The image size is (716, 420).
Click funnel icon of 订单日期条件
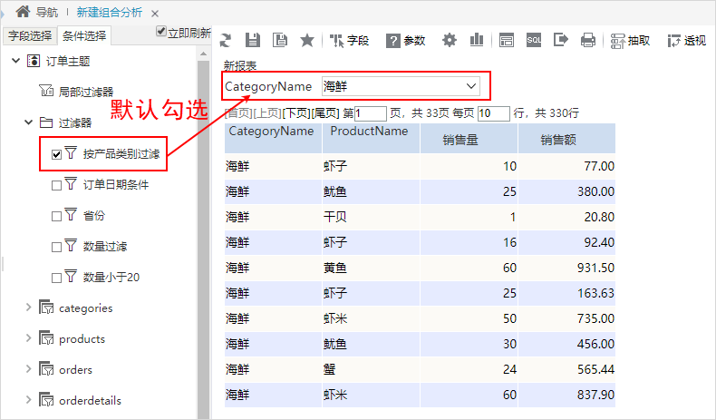[x=71, y=184]
